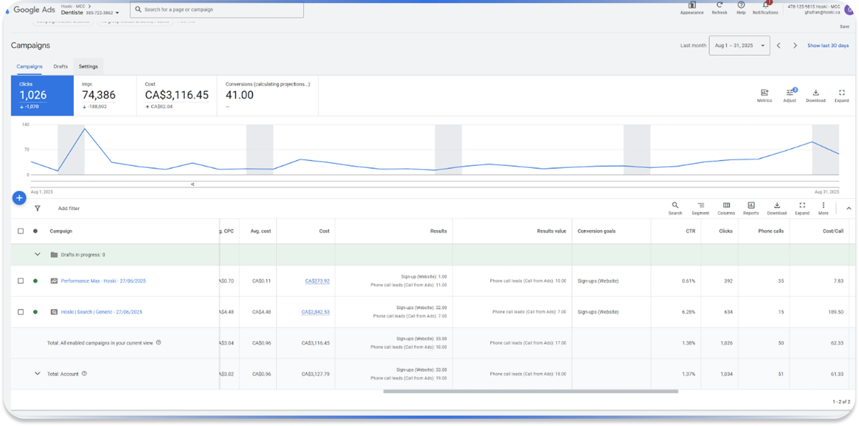The height and width of the screenshot is (426, 859).
Task: Check the Hoski Search Generic row checkbox
Action: point(21,312)
